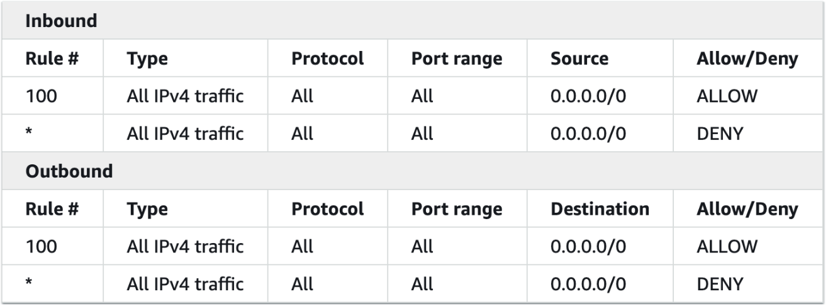828x306 pixels.
Task: Select inbound rule number 100
Action: tap(41, 96)
